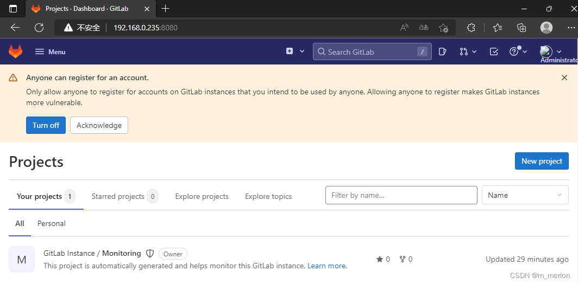Open the Favorites list icon
Viewport: 578px width, 284px height.
coord(498,28)
